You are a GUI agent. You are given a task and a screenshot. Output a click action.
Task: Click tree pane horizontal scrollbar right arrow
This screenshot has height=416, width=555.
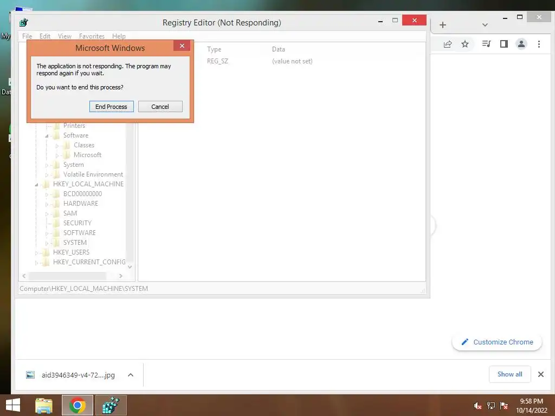click(x=121, y=276)
